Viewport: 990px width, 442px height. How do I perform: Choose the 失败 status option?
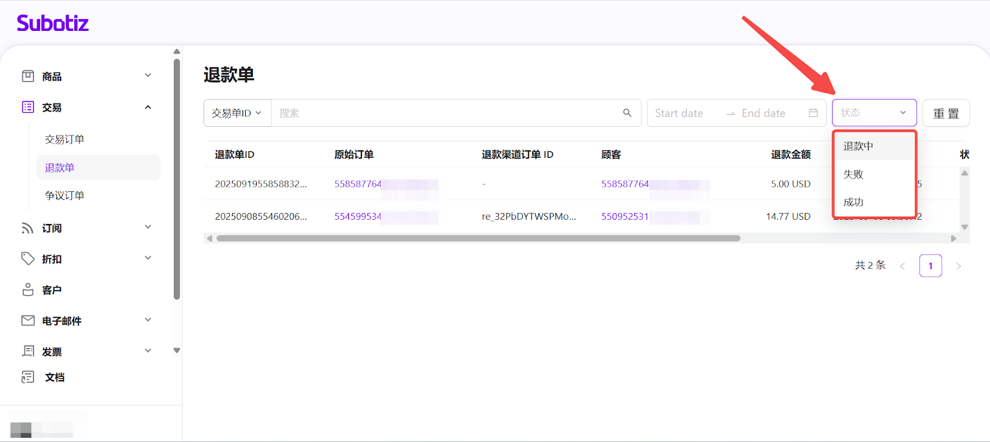point(853,174)
